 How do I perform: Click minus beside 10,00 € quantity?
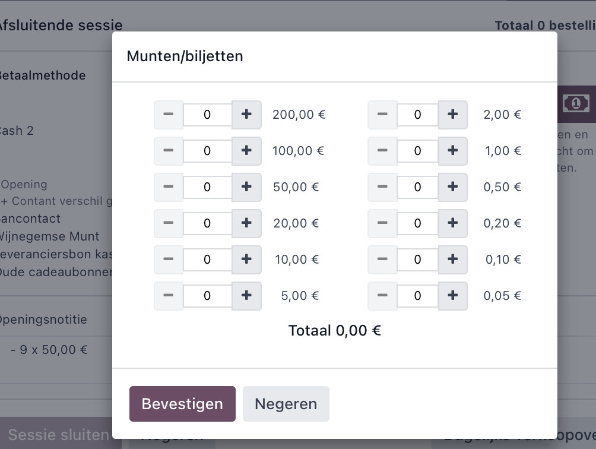(169, 260)
